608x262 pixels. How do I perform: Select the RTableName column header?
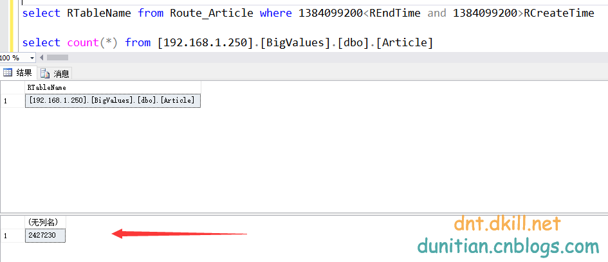[x=113, y=87]
